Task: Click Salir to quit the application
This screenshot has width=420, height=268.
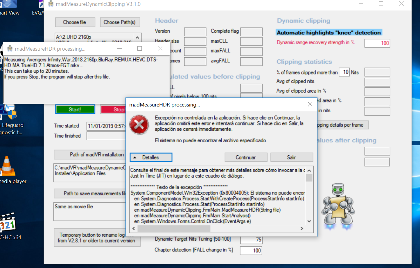Action: (x=292, y=157)
